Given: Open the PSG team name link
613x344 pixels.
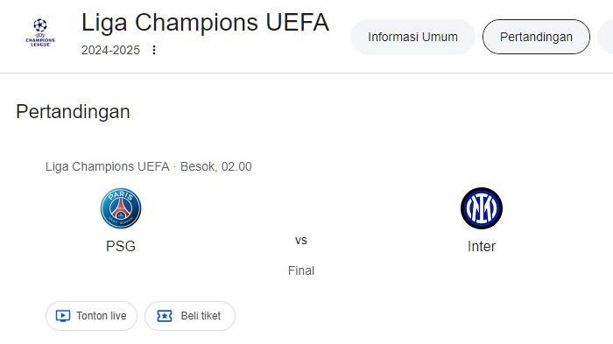Looking at the screenshot, I should point(121,246).
